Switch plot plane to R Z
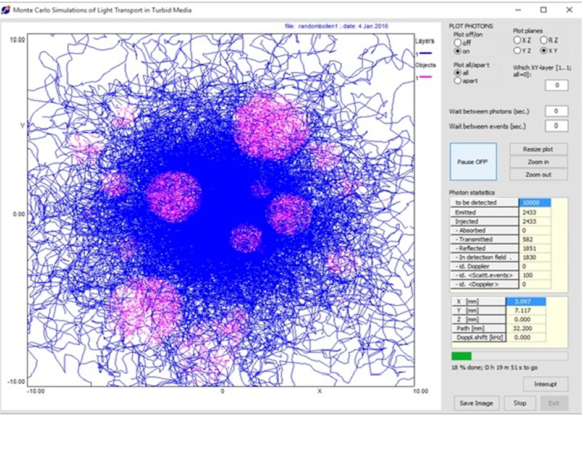This screenshot has width=582, height=472. pyautogui.click(x=544, y=40)
